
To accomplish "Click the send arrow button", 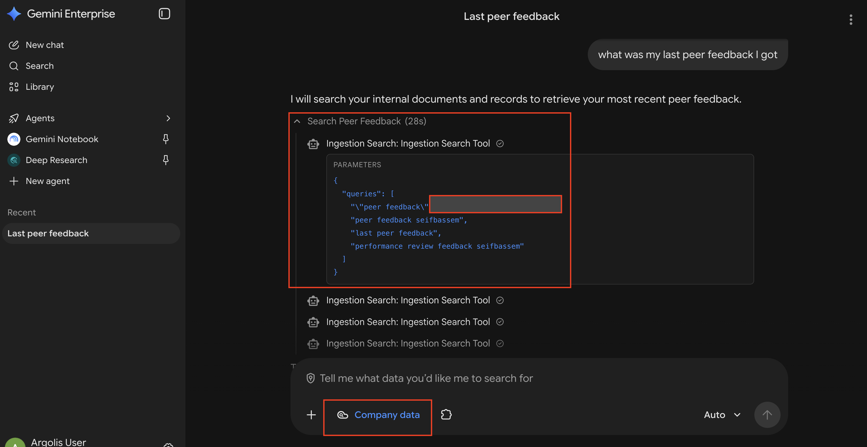I will pyautogui.click(x=767, y=415).
